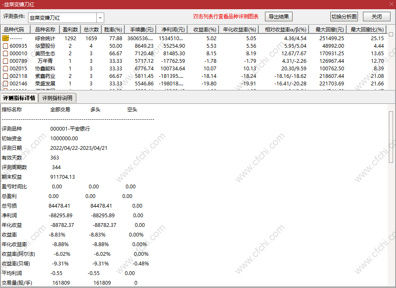The image size is (396, 288).
Task: Sort by the 品种代码 column header
Action: click(x=15, y=30)
